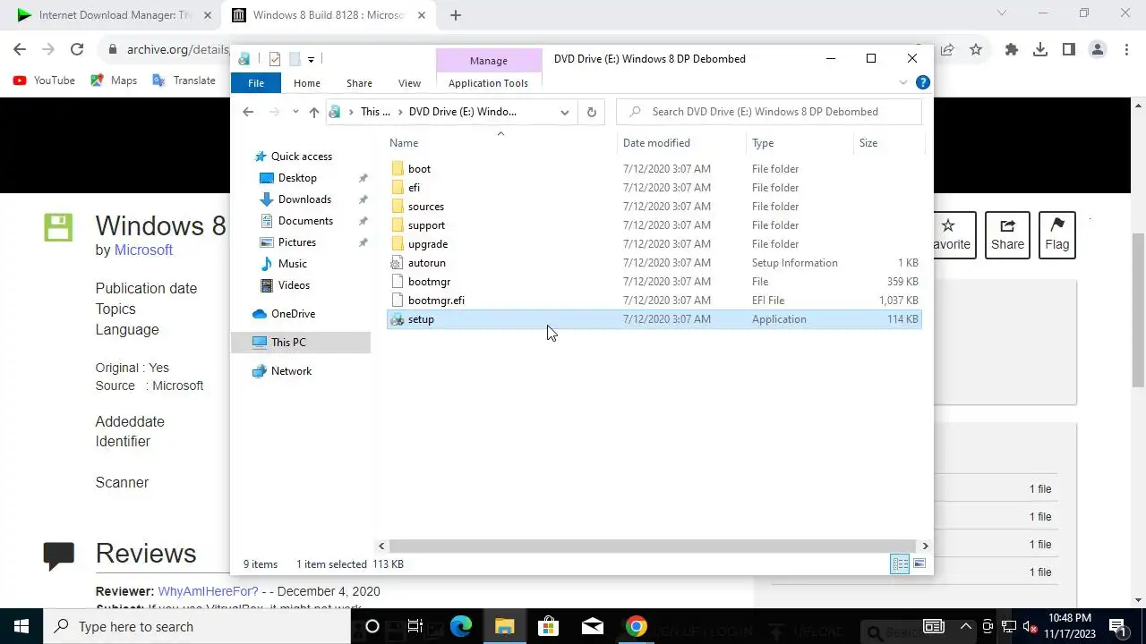Select Network in the navigation pane

click(291, 371)
